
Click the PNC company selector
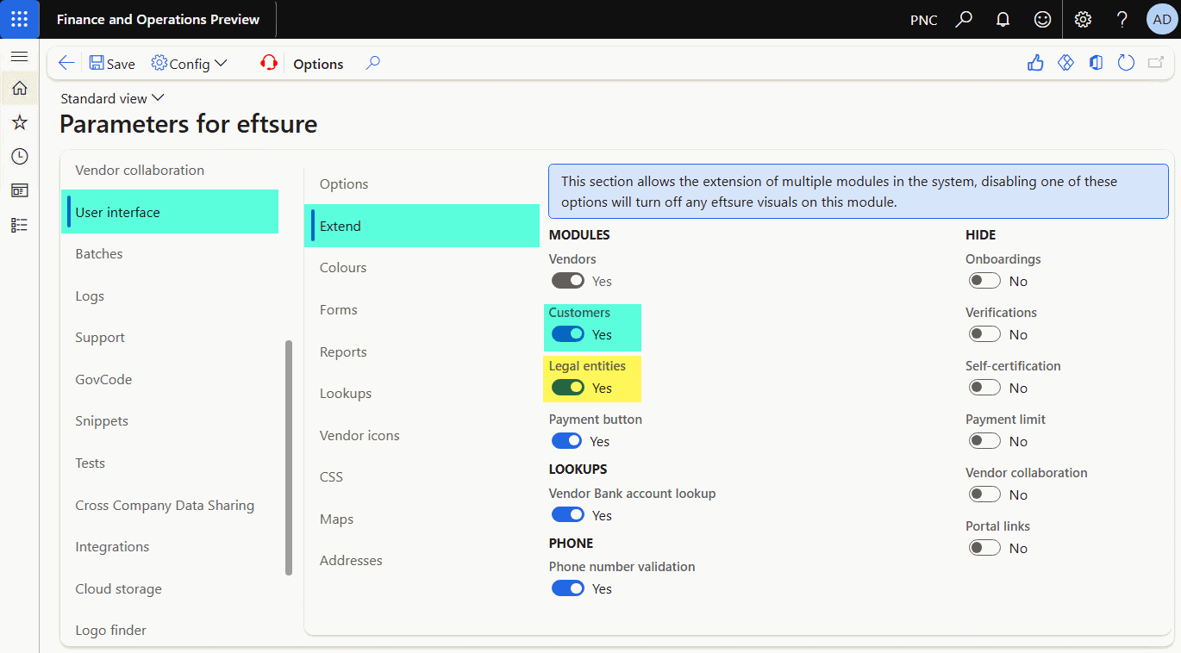[x=923, y=20]
